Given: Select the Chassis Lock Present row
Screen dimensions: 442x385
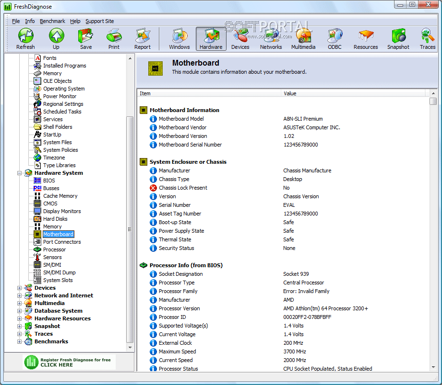Looking at the screenshot, I should [283, 188].
